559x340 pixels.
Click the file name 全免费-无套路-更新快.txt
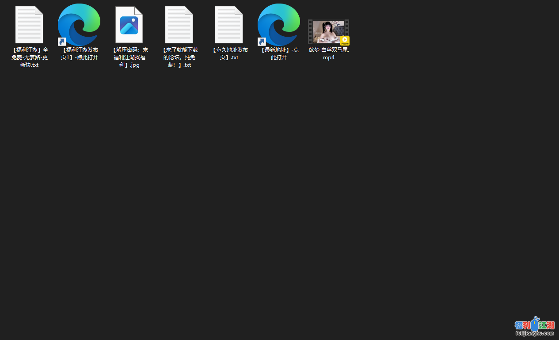pos(30,57)
